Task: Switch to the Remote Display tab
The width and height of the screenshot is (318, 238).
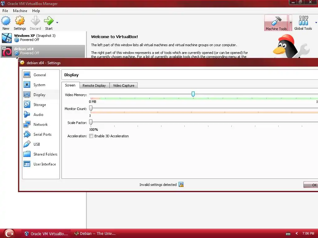Action: click(x=94, y=86)
